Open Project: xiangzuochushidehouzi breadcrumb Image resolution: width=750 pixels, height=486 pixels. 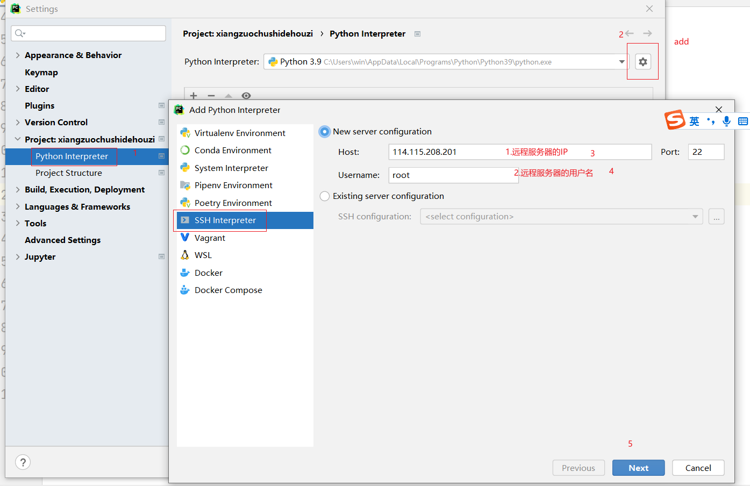coord(247,33)
